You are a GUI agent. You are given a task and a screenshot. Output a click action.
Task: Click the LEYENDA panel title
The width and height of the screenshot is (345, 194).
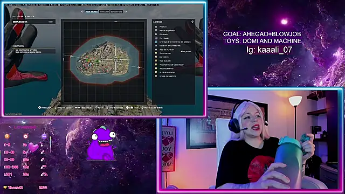pyautogui.click(x=158, y=22)
